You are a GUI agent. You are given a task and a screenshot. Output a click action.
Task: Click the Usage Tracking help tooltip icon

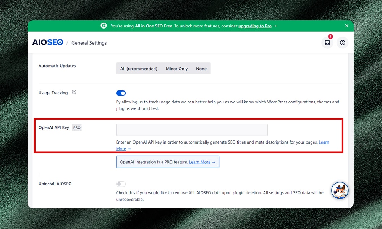tap(74, 92)
